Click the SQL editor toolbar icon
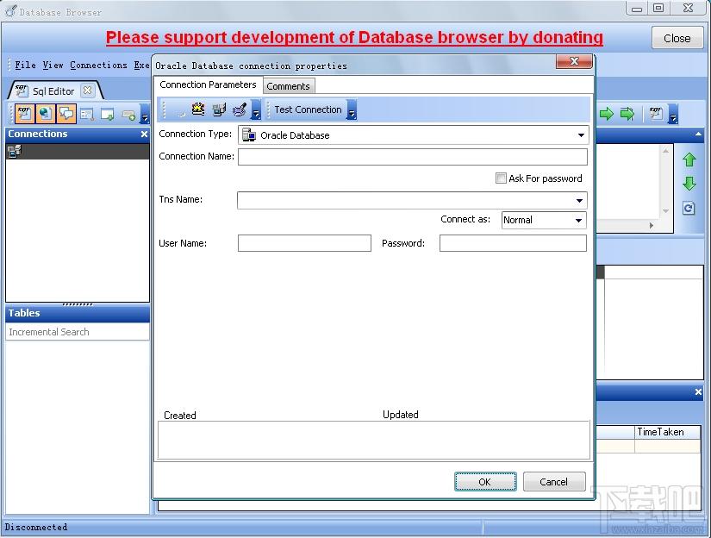 tap(23, 114)
